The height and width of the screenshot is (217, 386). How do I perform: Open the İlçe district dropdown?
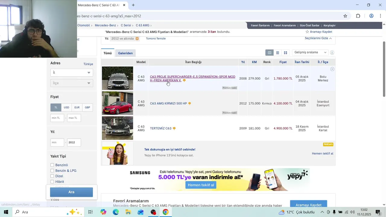(x=71, y=83)
